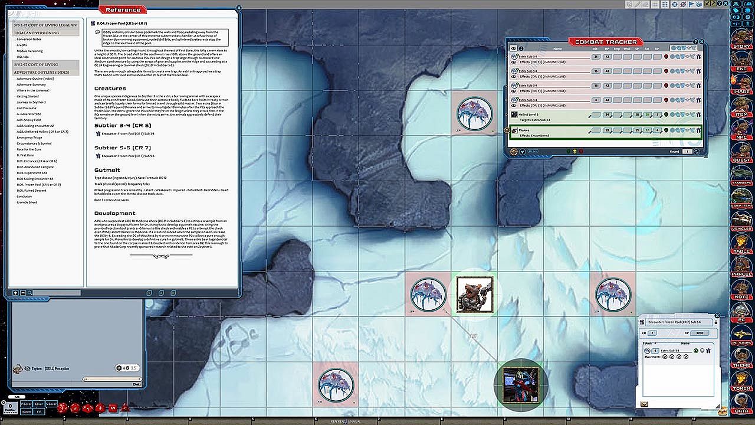This screenshot has height=425, width=755.
Task: Open Encounter: Frozen Pool (CR 5) Sub 3-4 link
Action: (128, 133)
